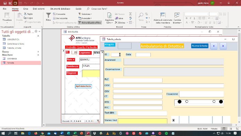Image resolution: width=241 pixels, height=136 pixels.
Task: Open Strumenti database tab
Action: coord(60,9)
